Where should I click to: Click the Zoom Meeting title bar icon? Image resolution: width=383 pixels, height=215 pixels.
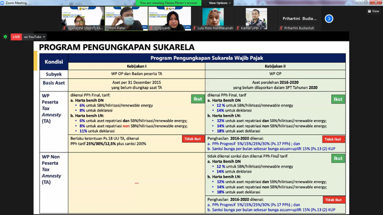coord(2,3)
